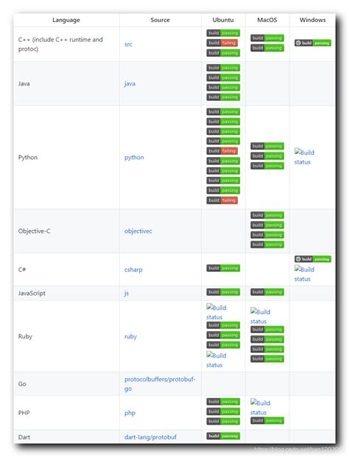Viewport: 349px width, 457px height.
Task: Click the bottom passing badge in PHP Ubuntu cell
Action: tap(223, 421)
